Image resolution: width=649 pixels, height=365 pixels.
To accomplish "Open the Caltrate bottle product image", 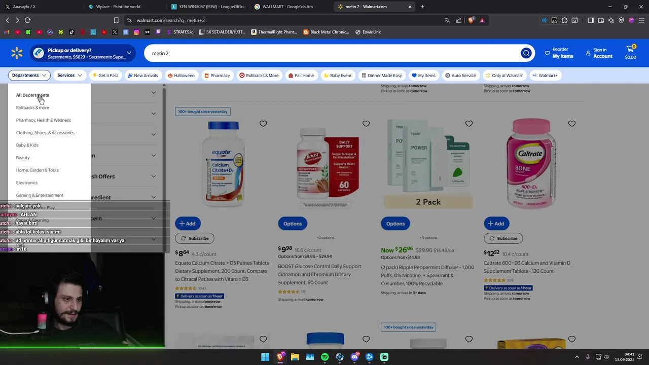I will pyautogui.click(x=531, y=163).
